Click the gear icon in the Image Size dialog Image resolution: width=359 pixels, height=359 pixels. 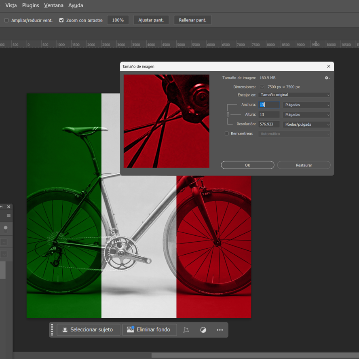(x=327, y=78)
